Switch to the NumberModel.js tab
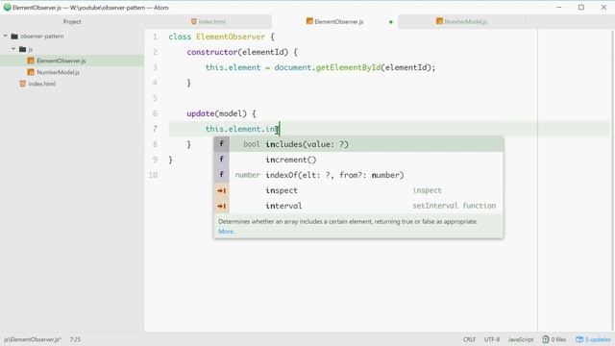The width and height of the screenshot is (615, 346). click(461, 21)
